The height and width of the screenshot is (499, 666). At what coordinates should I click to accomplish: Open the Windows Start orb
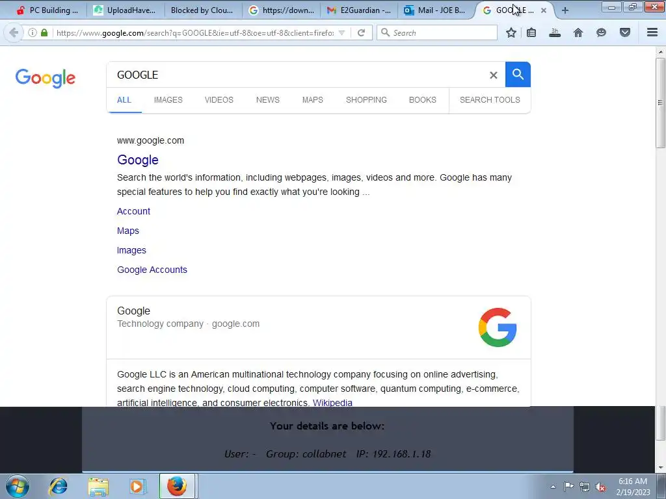pyautogui.click(x=18, y=486)
